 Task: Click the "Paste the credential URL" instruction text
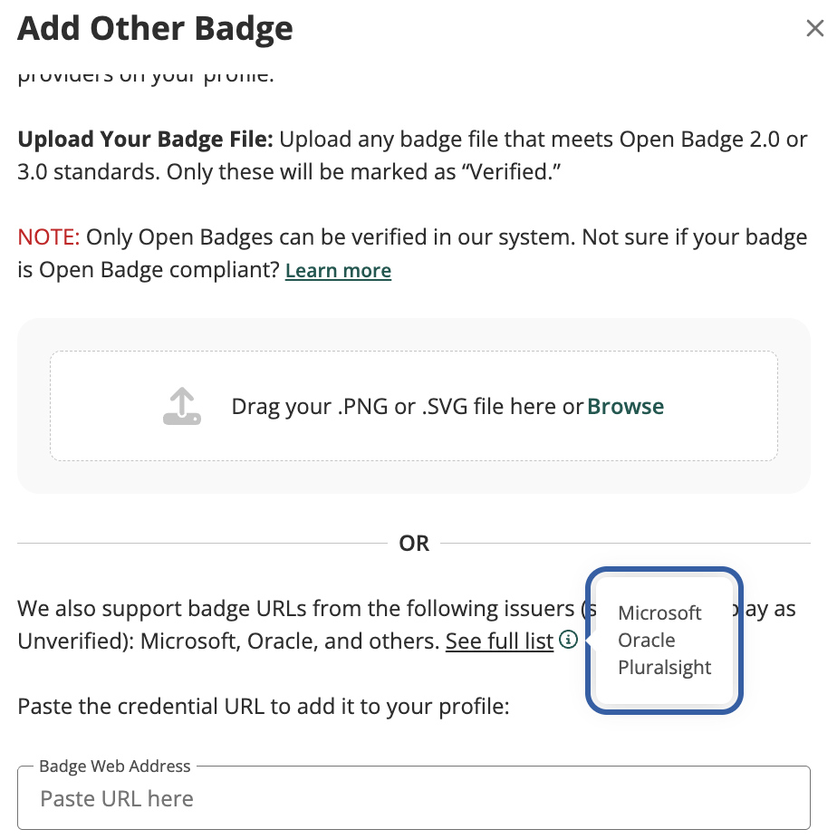264,704
